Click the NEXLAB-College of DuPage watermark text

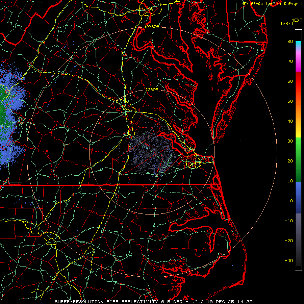coord(270,4)
